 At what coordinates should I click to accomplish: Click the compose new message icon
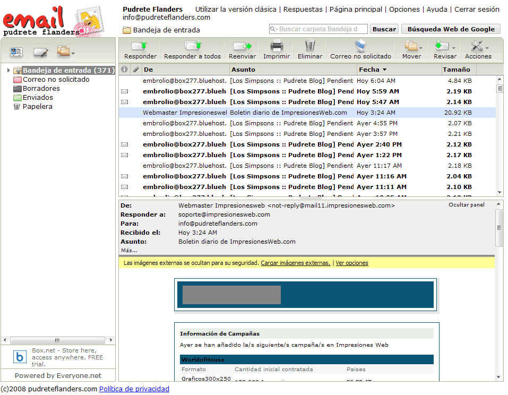point(40,52)
